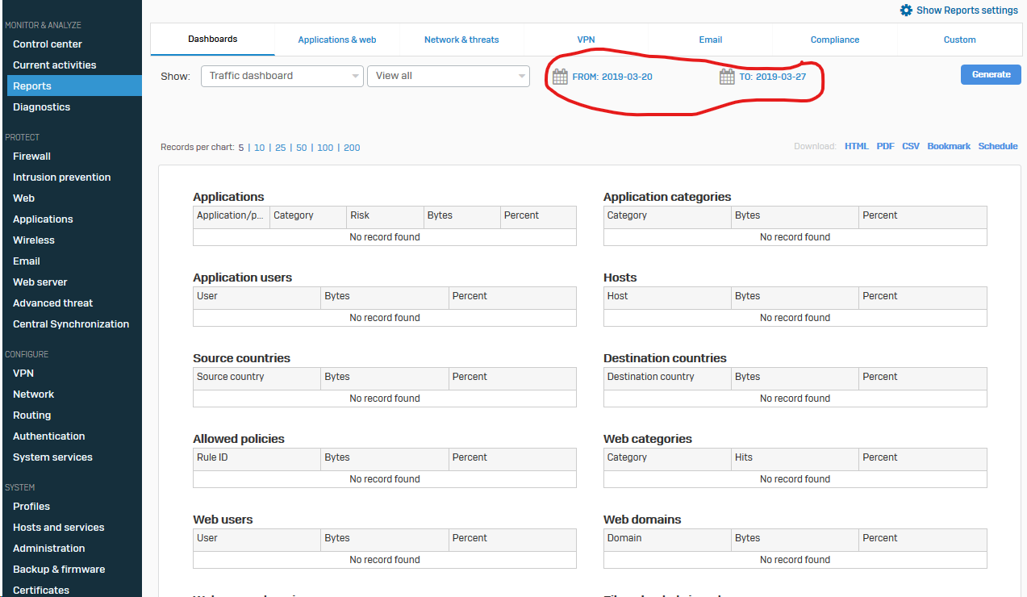Switch to the Applications & web tab

click(x=336, y=40)
